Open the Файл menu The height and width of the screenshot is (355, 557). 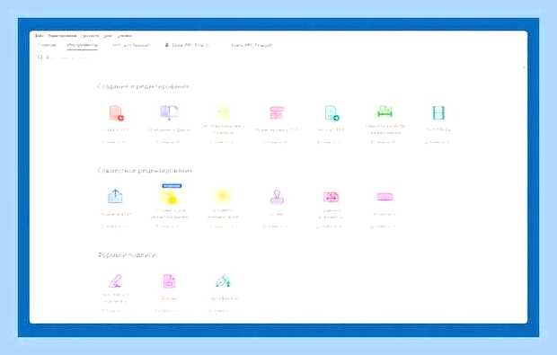39,36
